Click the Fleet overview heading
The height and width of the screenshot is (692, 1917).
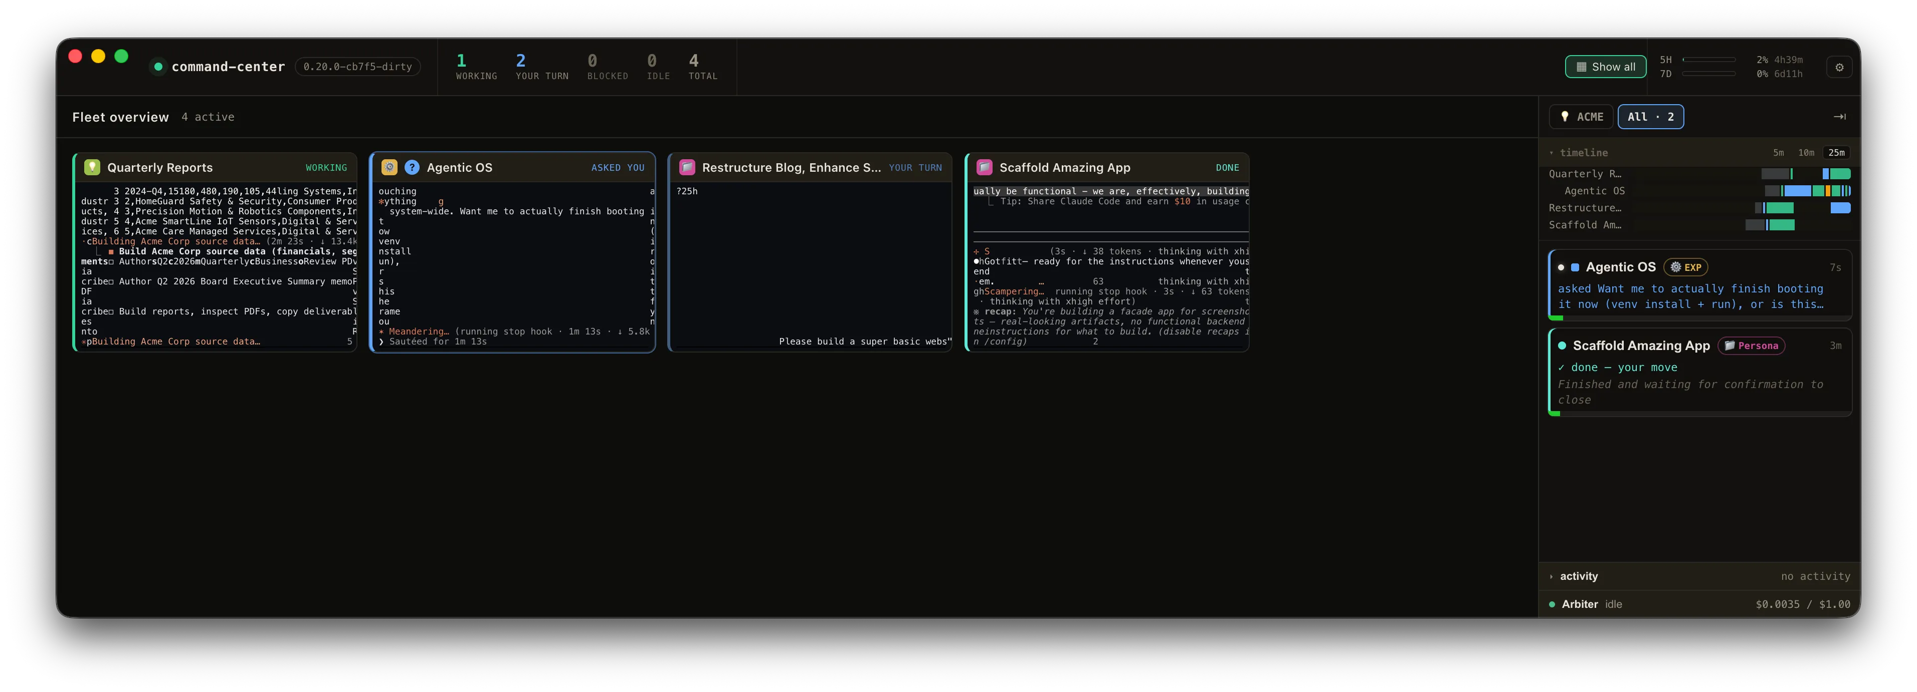coord(120,117)
